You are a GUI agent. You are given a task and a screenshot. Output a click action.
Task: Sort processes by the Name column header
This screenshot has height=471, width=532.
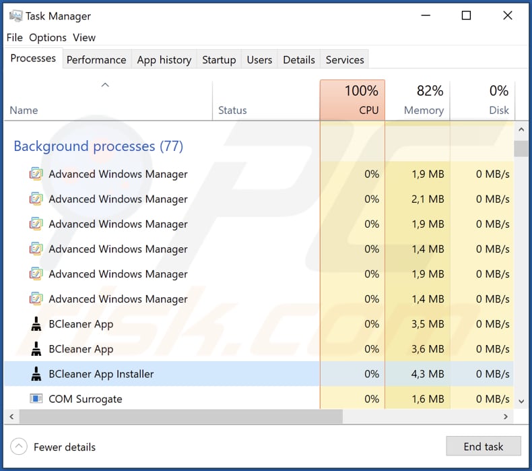108,100
